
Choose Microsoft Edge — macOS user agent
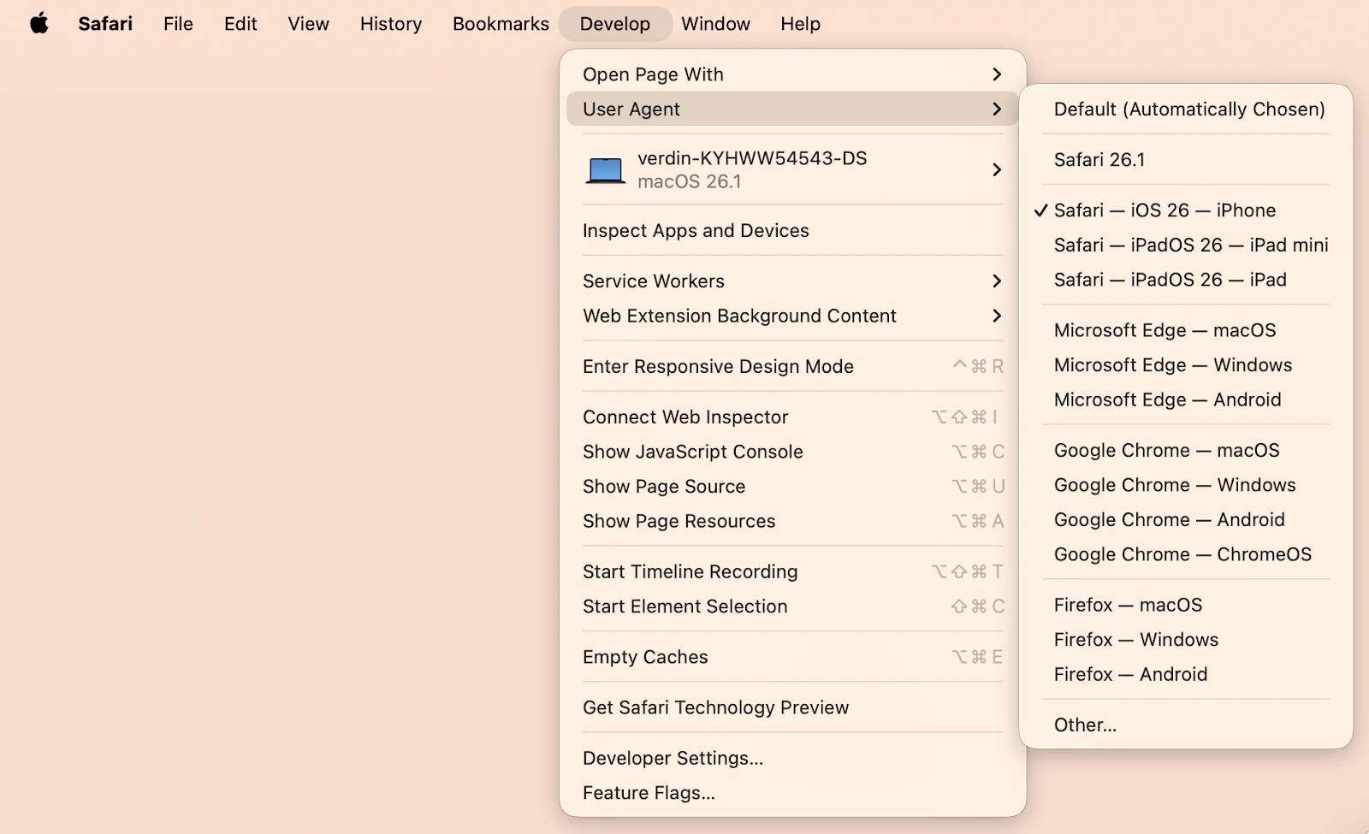(1165, 331)
